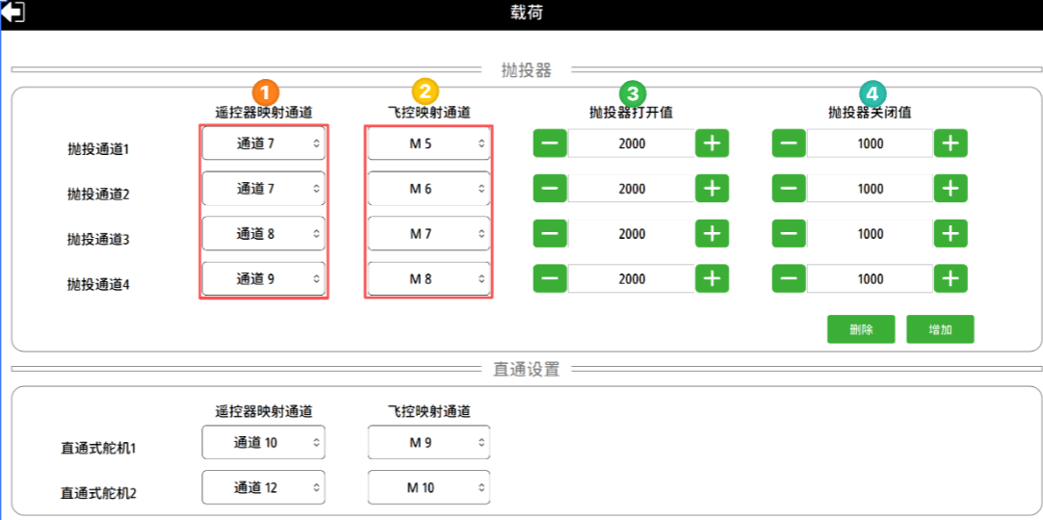Expand the 通道 8 remote channel dropdown
This screenshot has height=520, width=1043.
[x=263, y=234]
